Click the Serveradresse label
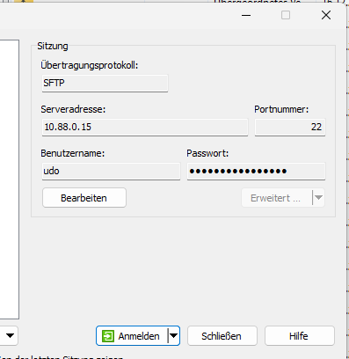The width and height of the screenshot is (349, 359). (73, 109)
